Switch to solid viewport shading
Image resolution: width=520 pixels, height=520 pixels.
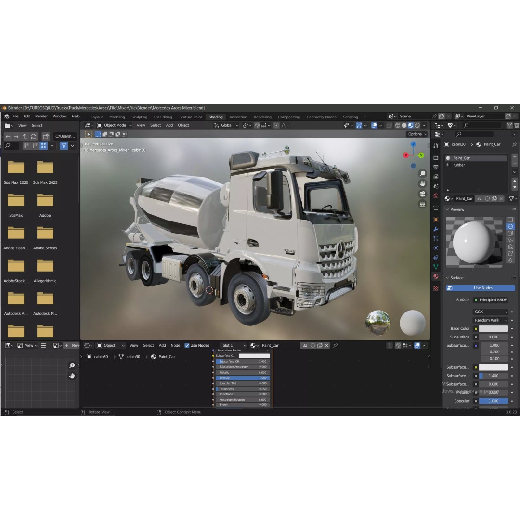point(404,125)
